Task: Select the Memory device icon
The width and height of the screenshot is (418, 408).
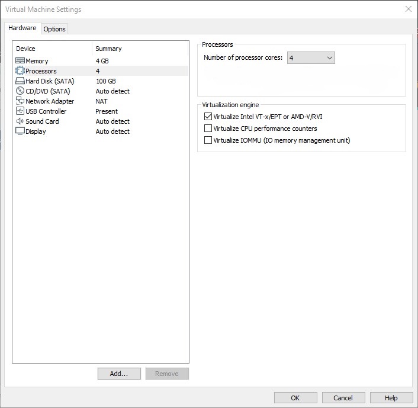Action: pyautogui.click(x=20, y=61)
